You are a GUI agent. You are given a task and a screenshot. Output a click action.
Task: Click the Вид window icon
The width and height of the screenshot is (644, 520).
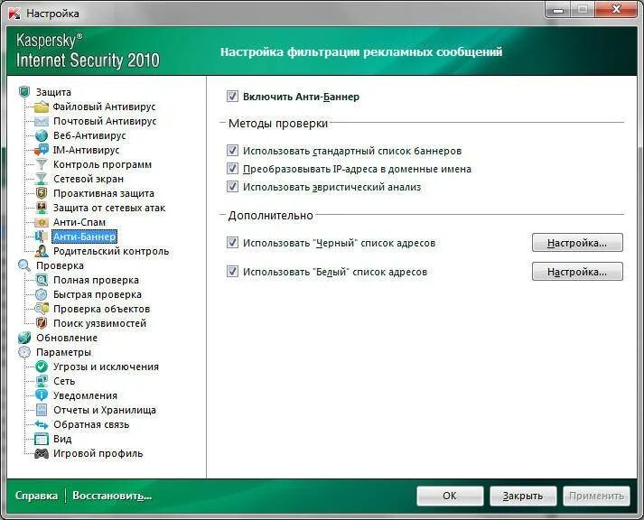[x=41, y=439]
